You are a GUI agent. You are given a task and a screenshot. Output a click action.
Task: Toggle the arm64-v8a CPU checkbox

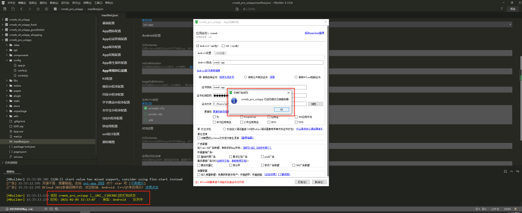(x=146, y=114)
